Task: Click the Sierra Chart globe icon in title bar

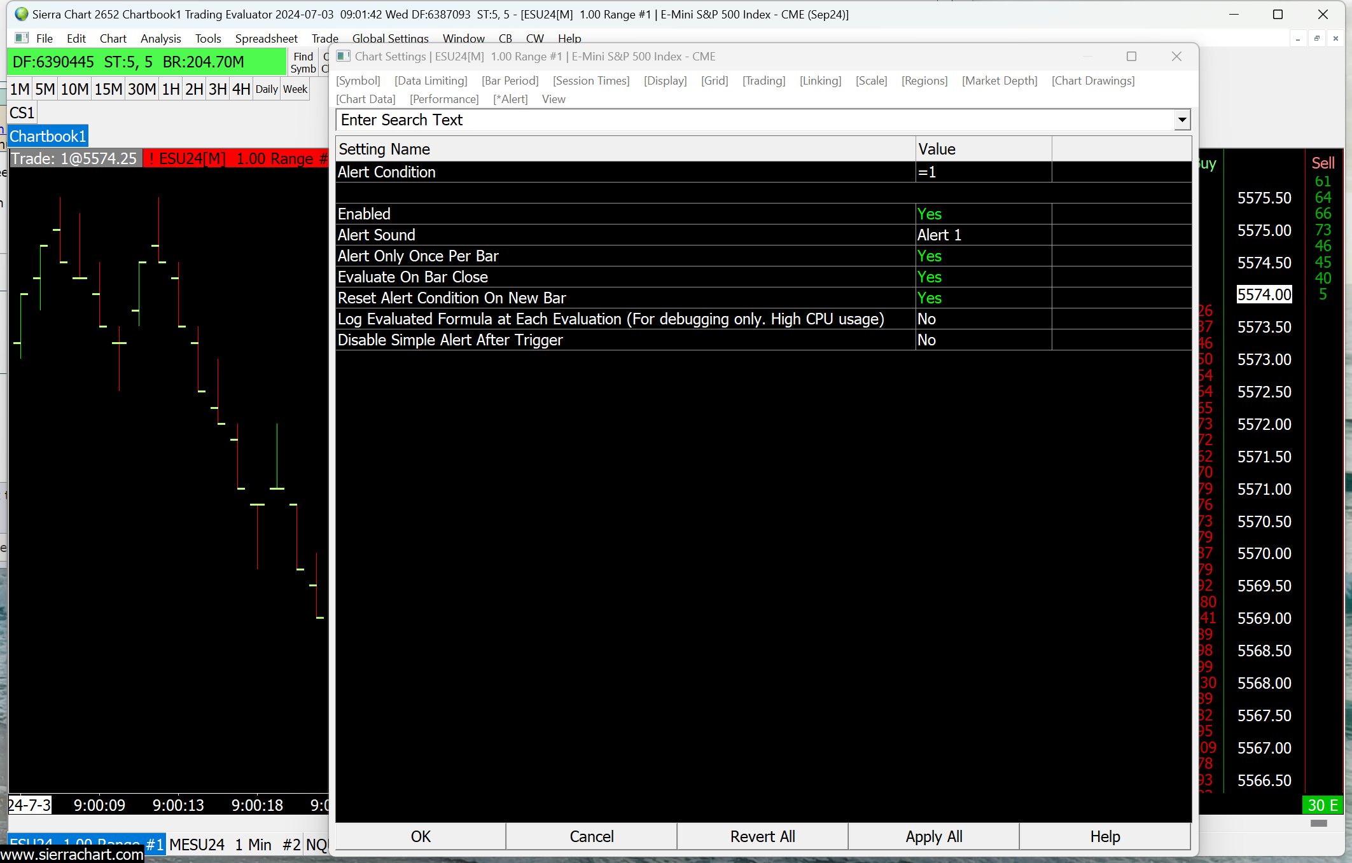Action: click(22, 14)
